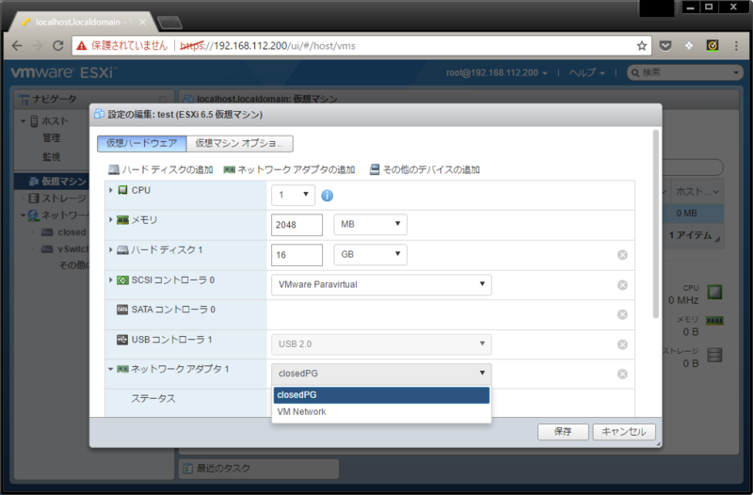Click the memory size field showing 2048
Image resolution: width=753 pixels, height=495 pixels.
pos(296,225)
